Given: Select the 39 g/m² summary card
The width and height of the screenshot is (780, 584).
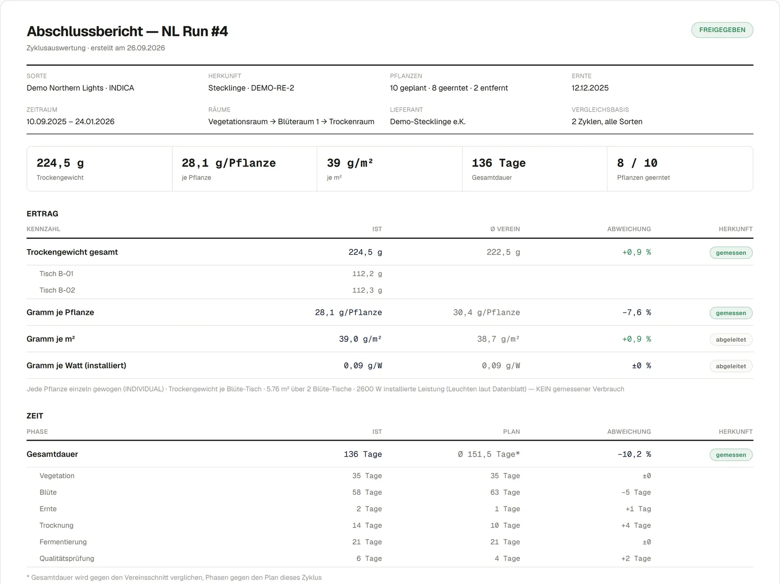Looking at the screenshot, I should point(390,169).
